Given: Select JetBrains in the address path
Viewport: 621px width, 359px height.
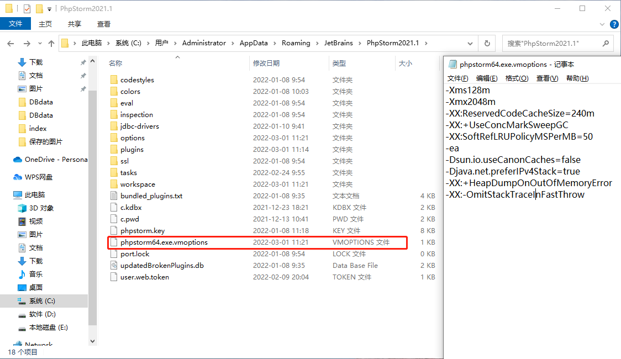Looking at the screenshot, I should (x=338, y=43).
